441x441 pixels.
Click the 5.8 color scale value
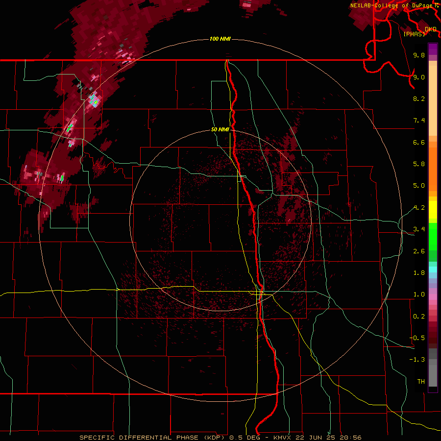419,164
